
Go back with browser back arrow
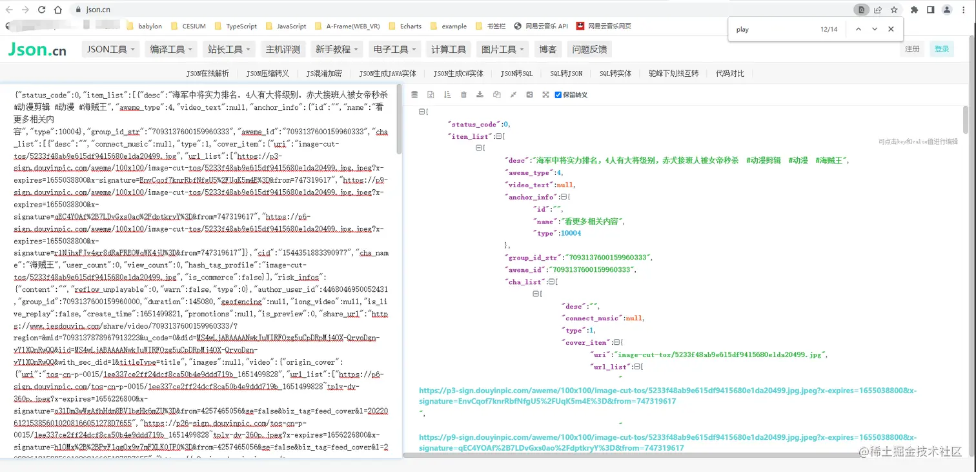10,10
